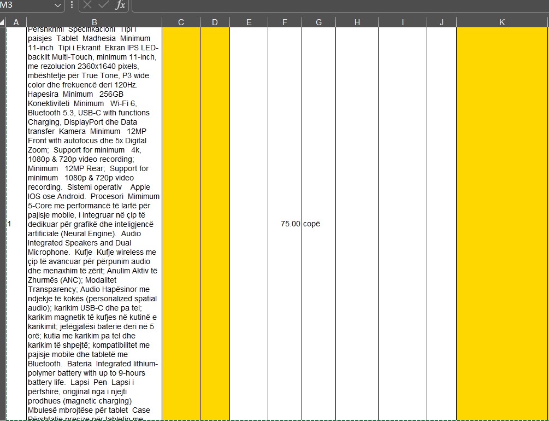Open the Name Box dropdown arrow
549x421 pixels.
58,5
